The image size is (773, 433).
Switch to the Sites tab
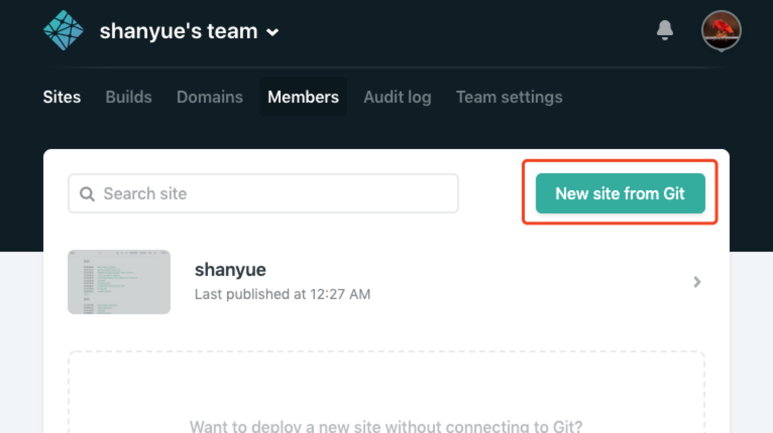(62, 97)
